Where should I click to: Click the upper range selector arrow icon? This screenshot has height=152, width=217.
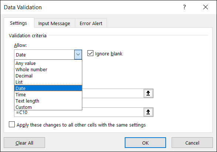(148, 93)
